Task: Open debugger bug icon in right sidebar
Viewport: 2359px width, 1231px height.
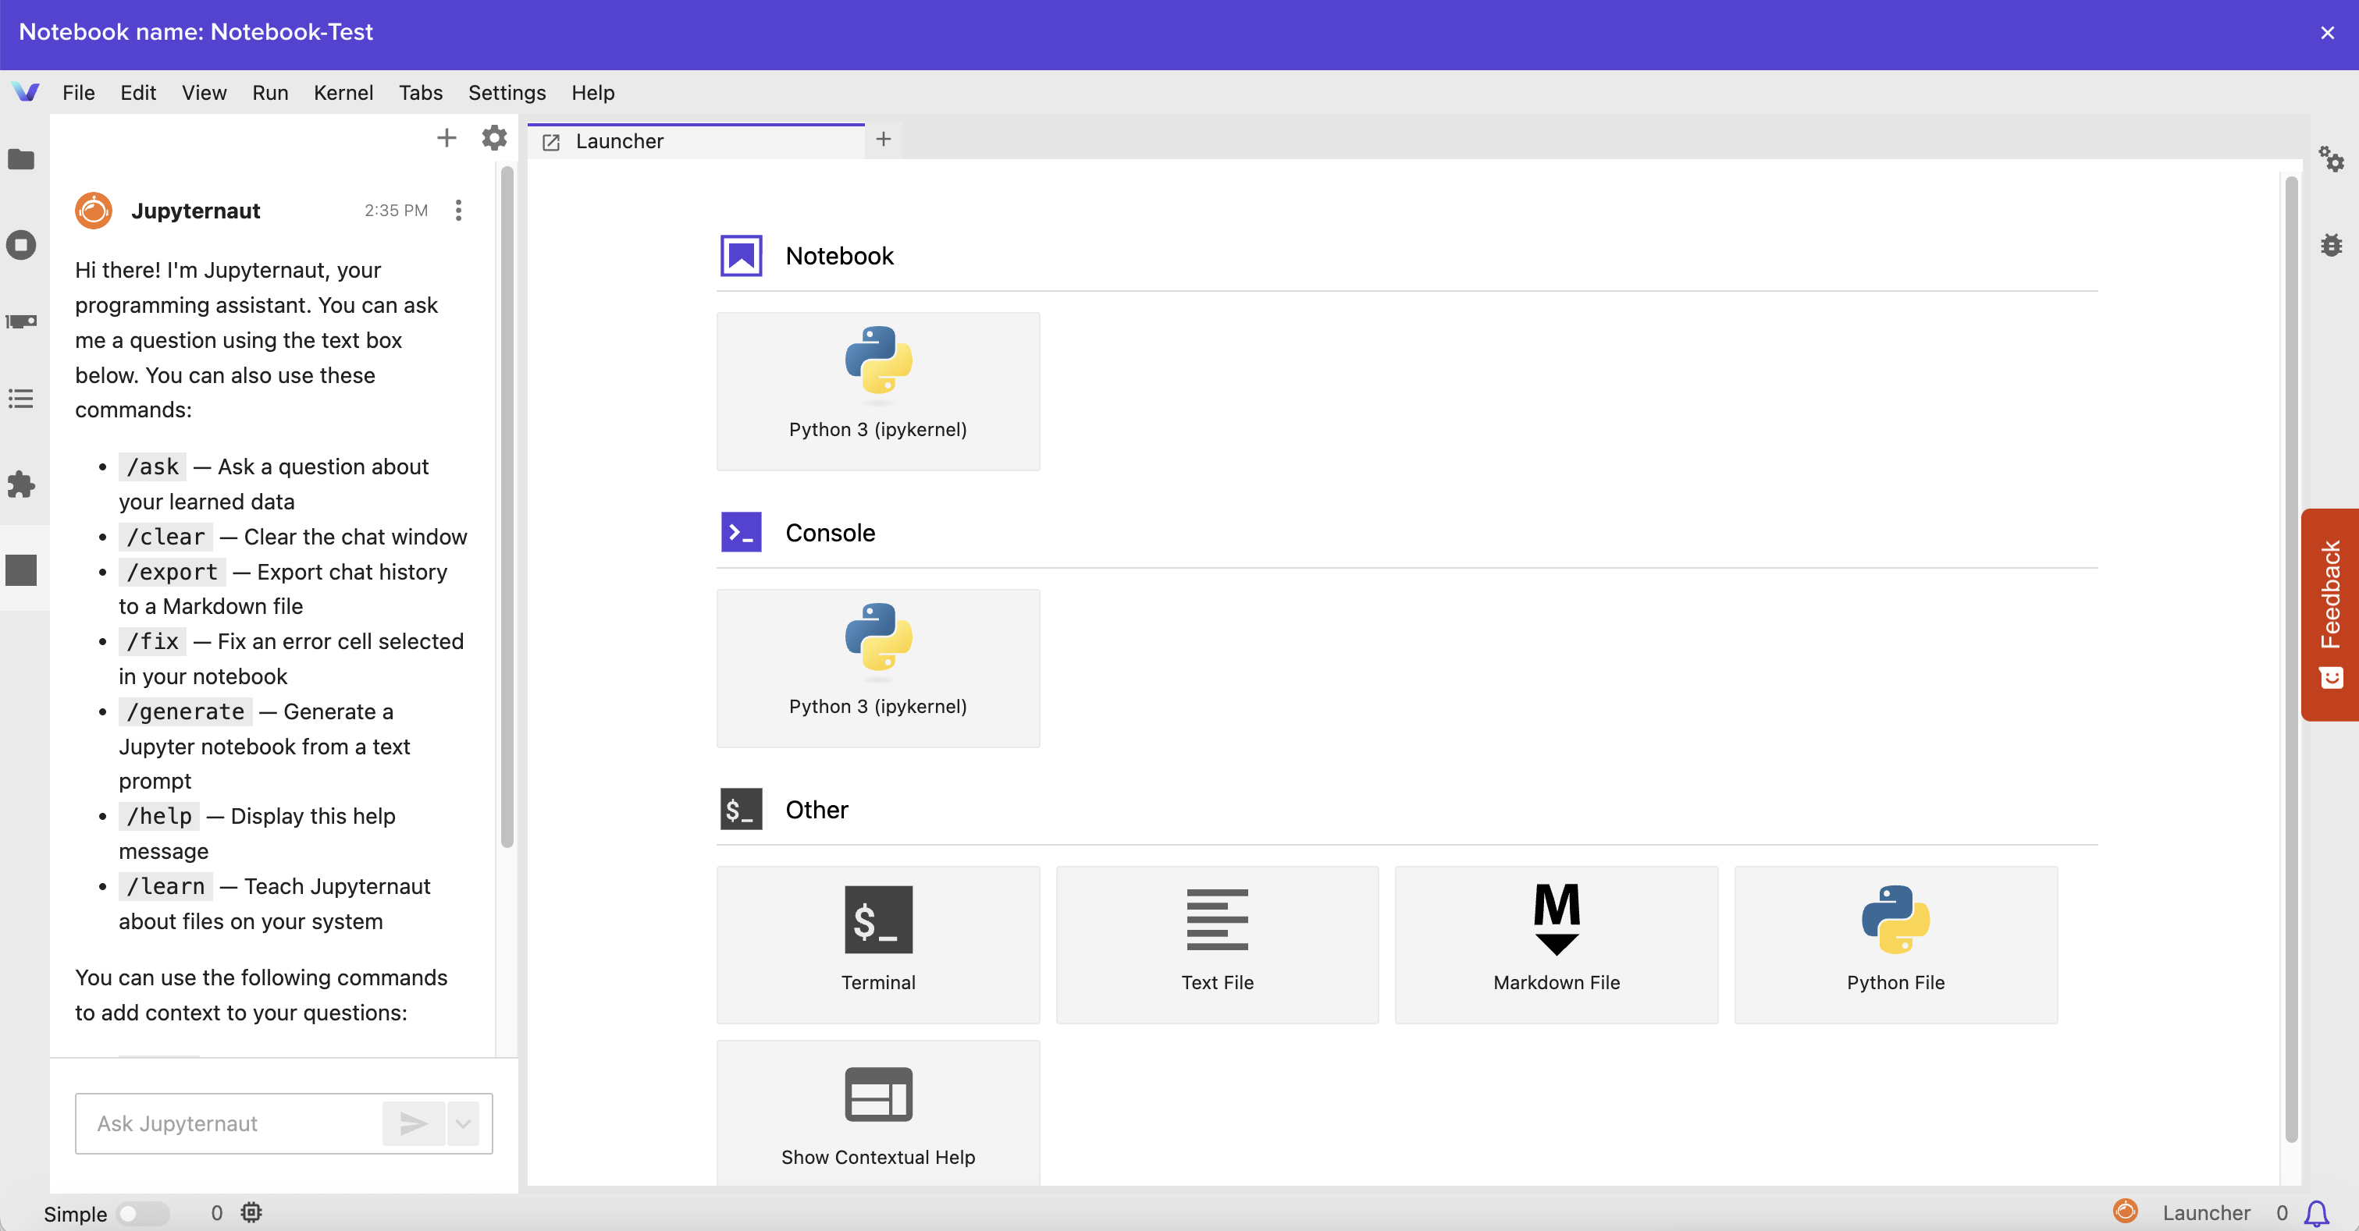Action: [2332, 245]
